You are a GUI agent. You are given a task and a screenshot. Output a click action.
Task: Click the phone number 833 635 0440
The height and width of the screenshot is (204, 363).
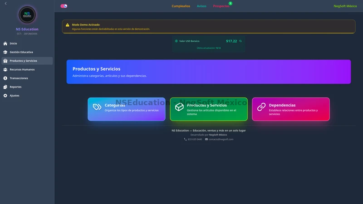coord(195,139)
